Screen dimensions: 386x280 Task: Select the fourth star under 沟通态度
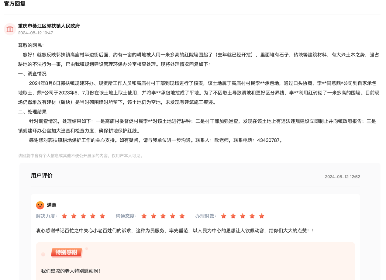[x=173, y=216]
